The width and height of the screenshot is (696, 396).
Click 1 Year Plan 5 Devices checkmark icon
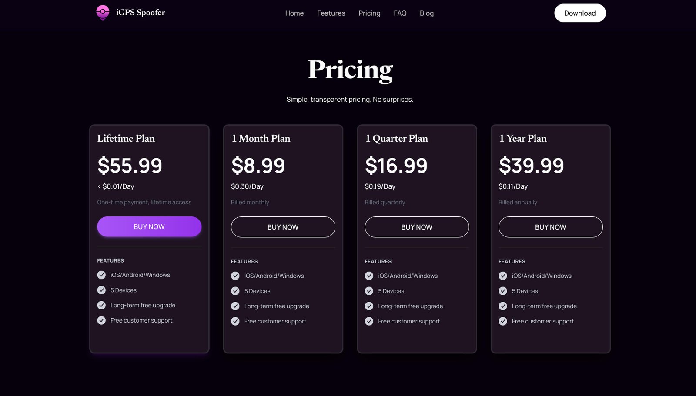(503, 291)
